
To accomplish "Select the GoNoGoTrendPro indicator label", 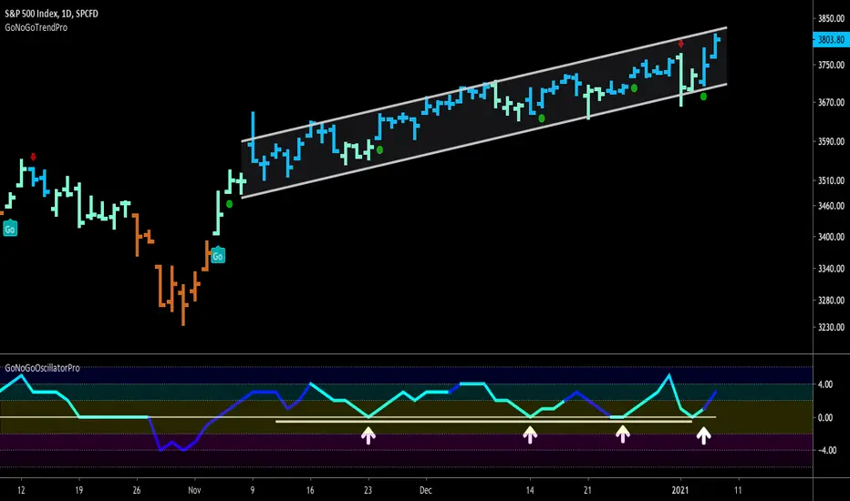I will point(36,27).
